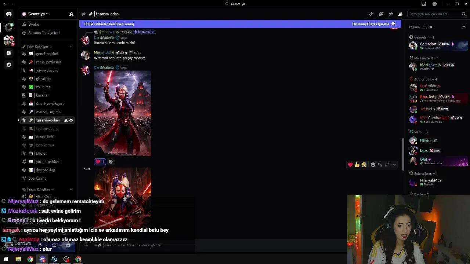Open the discord-log channel
Image resolution: width=470 pixels, height=264 pixels.
48,170
